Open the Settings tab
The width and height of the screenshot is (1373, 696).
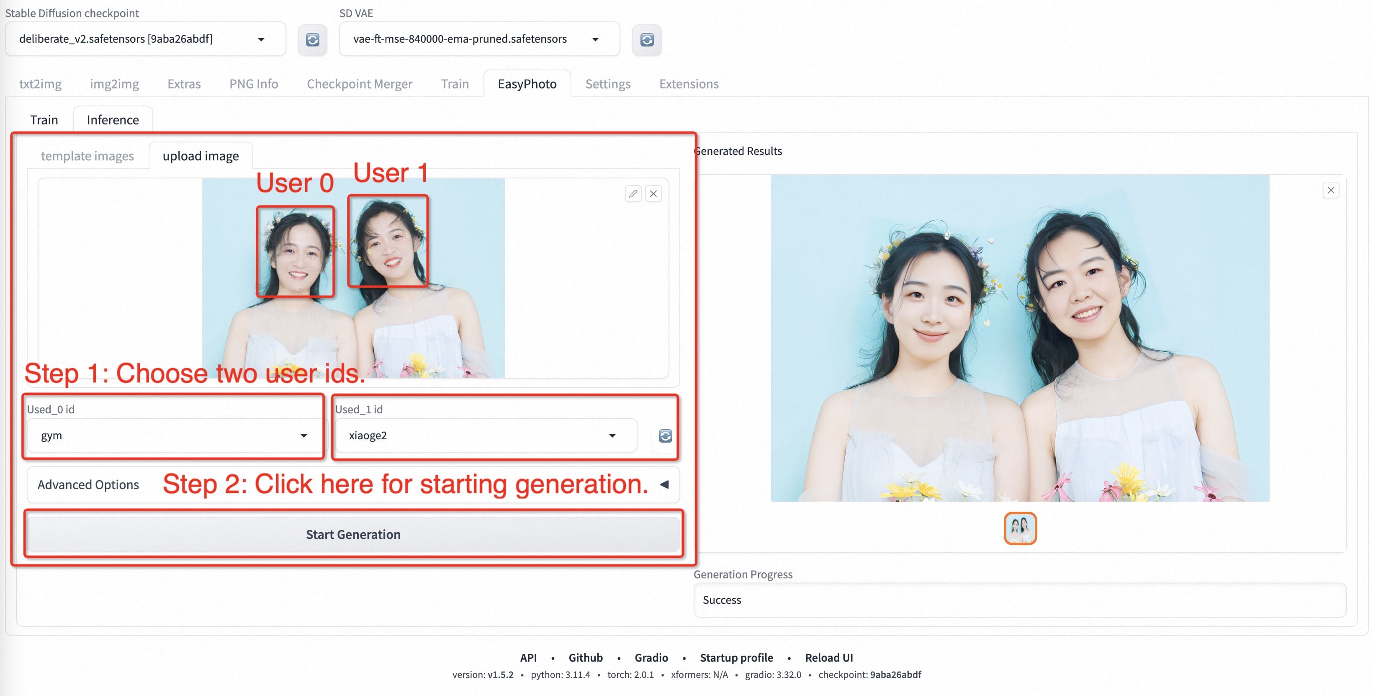pyautogui.click(x=608, y=84)
